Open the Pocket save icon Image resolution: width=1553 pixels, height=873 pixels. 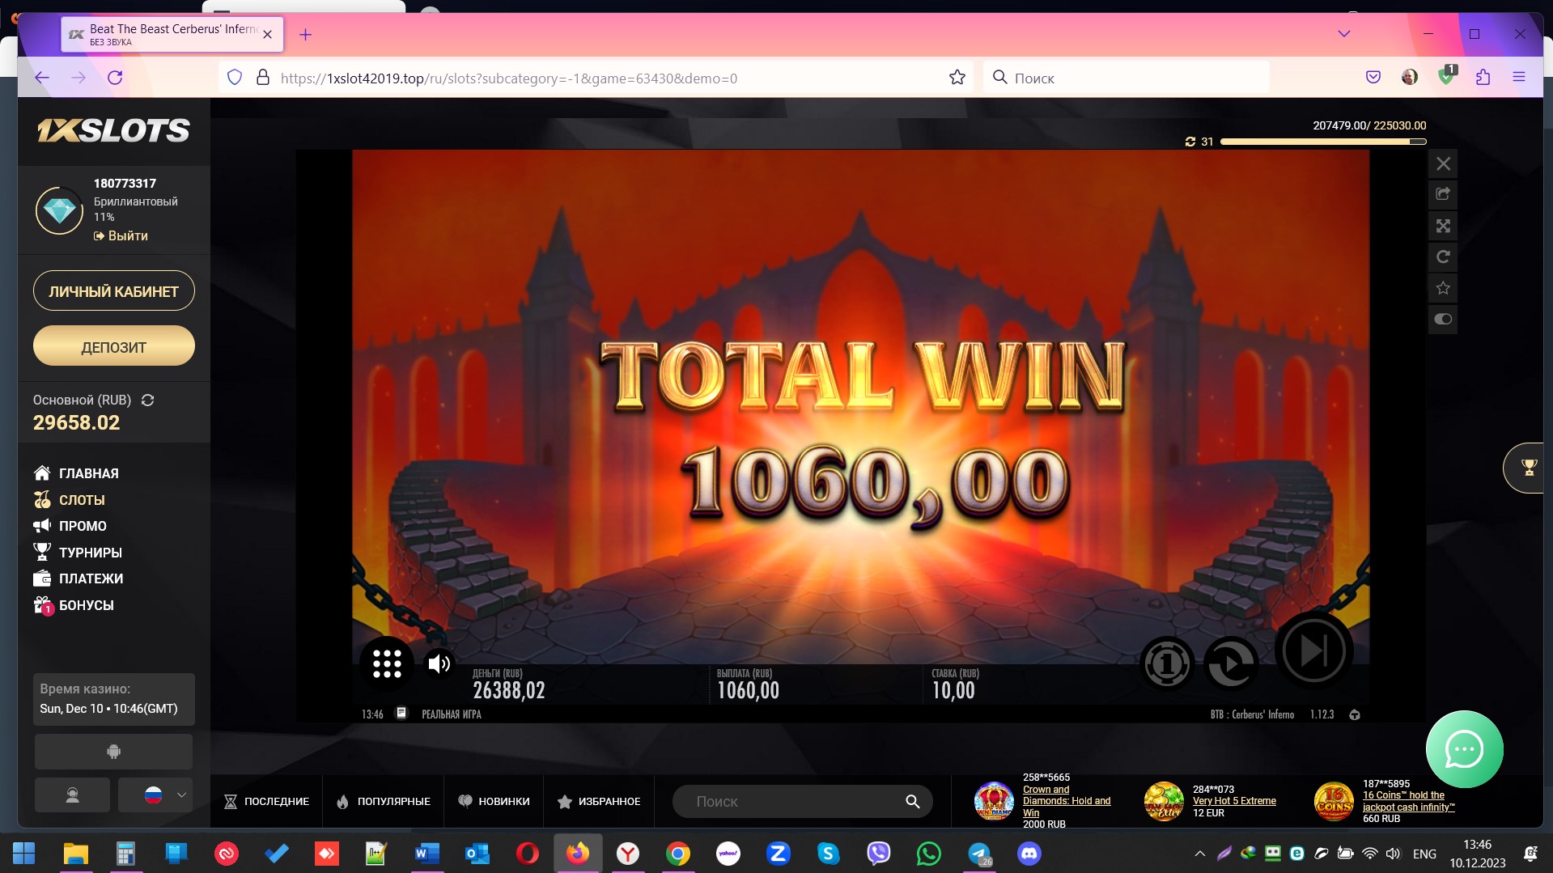(1373, 78)
